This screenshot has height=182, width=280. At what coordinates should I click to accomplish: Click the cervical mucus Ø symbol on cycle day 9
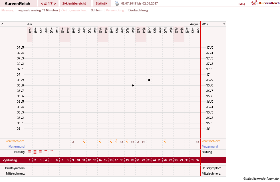point(73,142)
